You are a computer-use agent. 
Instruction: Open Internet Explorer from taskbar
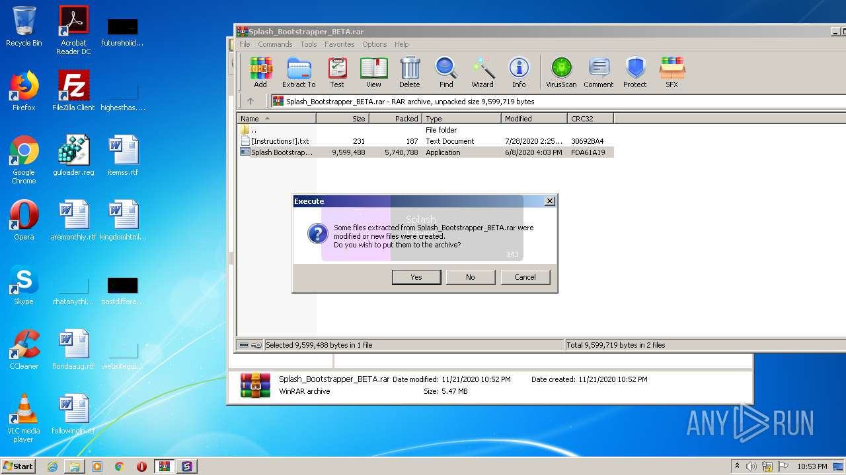pyautogui.click(x=52, y=466)
